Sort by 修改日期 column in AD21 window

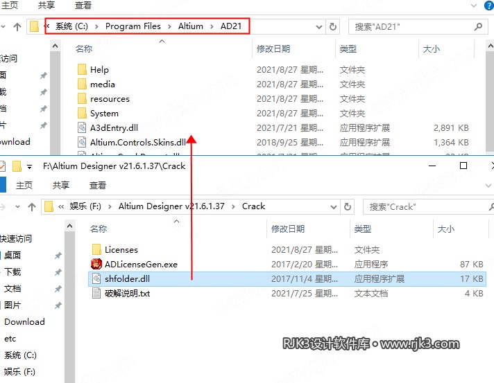(273, 48)
